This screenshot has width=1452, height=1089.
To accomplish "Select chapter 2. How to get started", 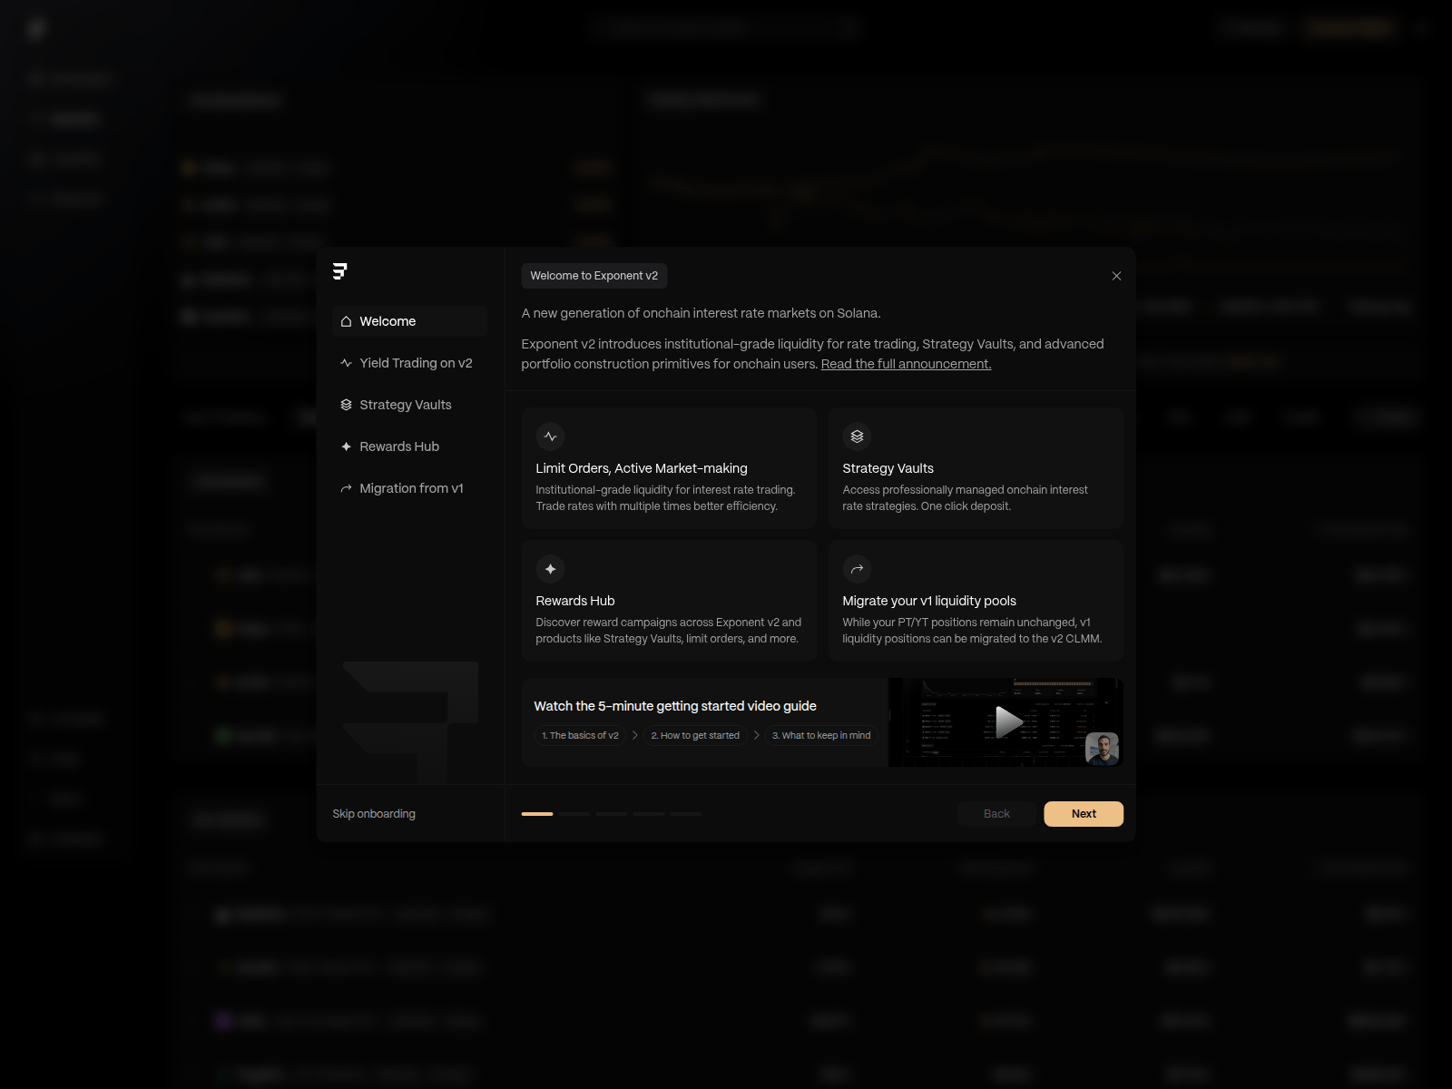I will 695,736.
